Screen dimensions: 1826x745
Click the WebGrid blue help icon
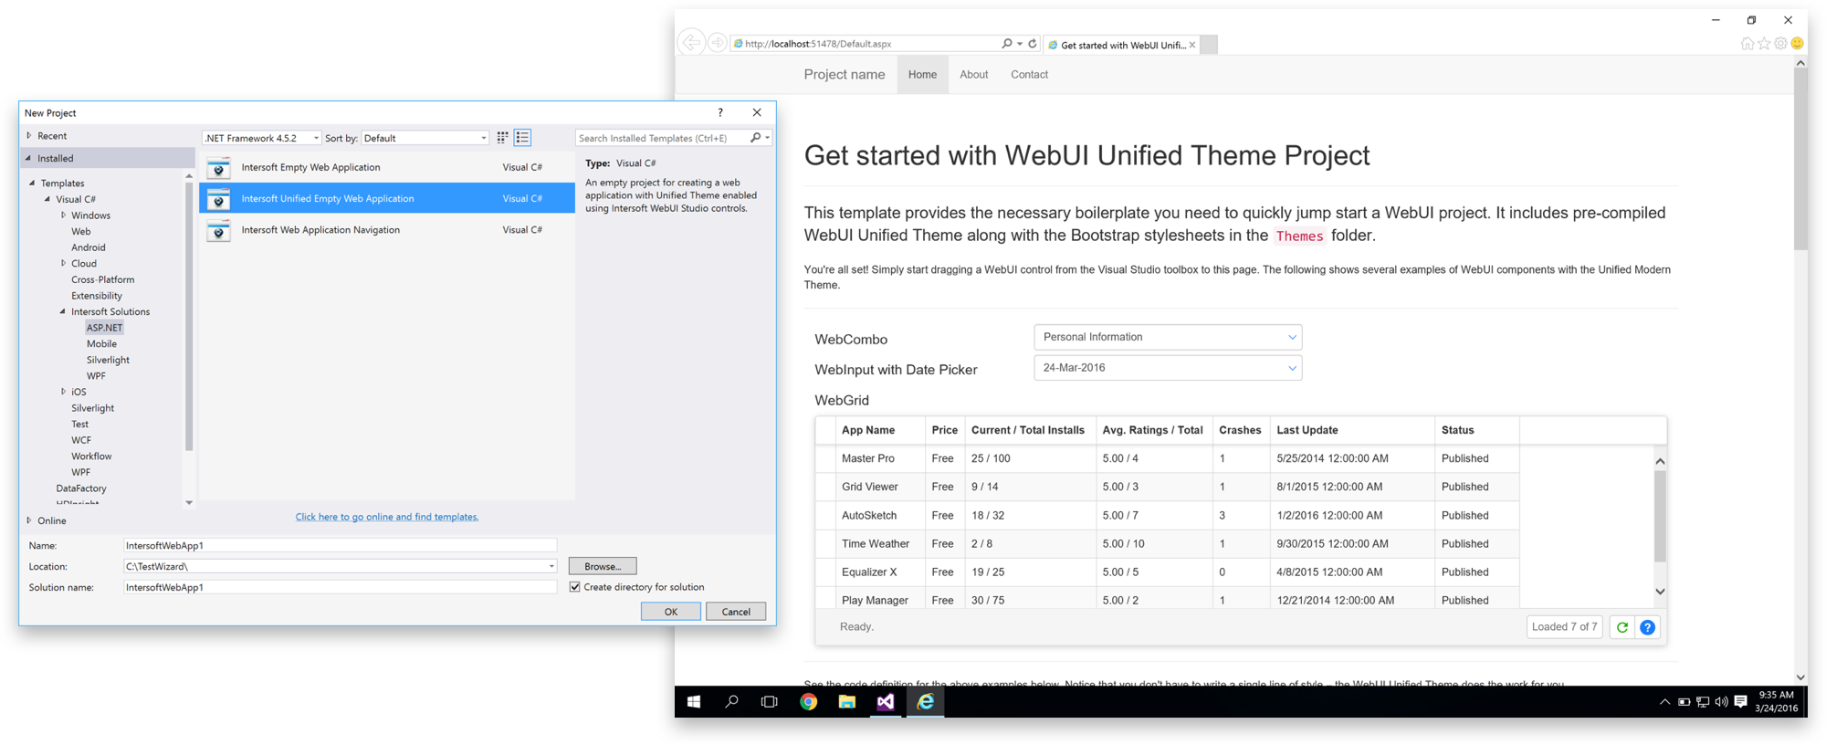pos(1647,627)
